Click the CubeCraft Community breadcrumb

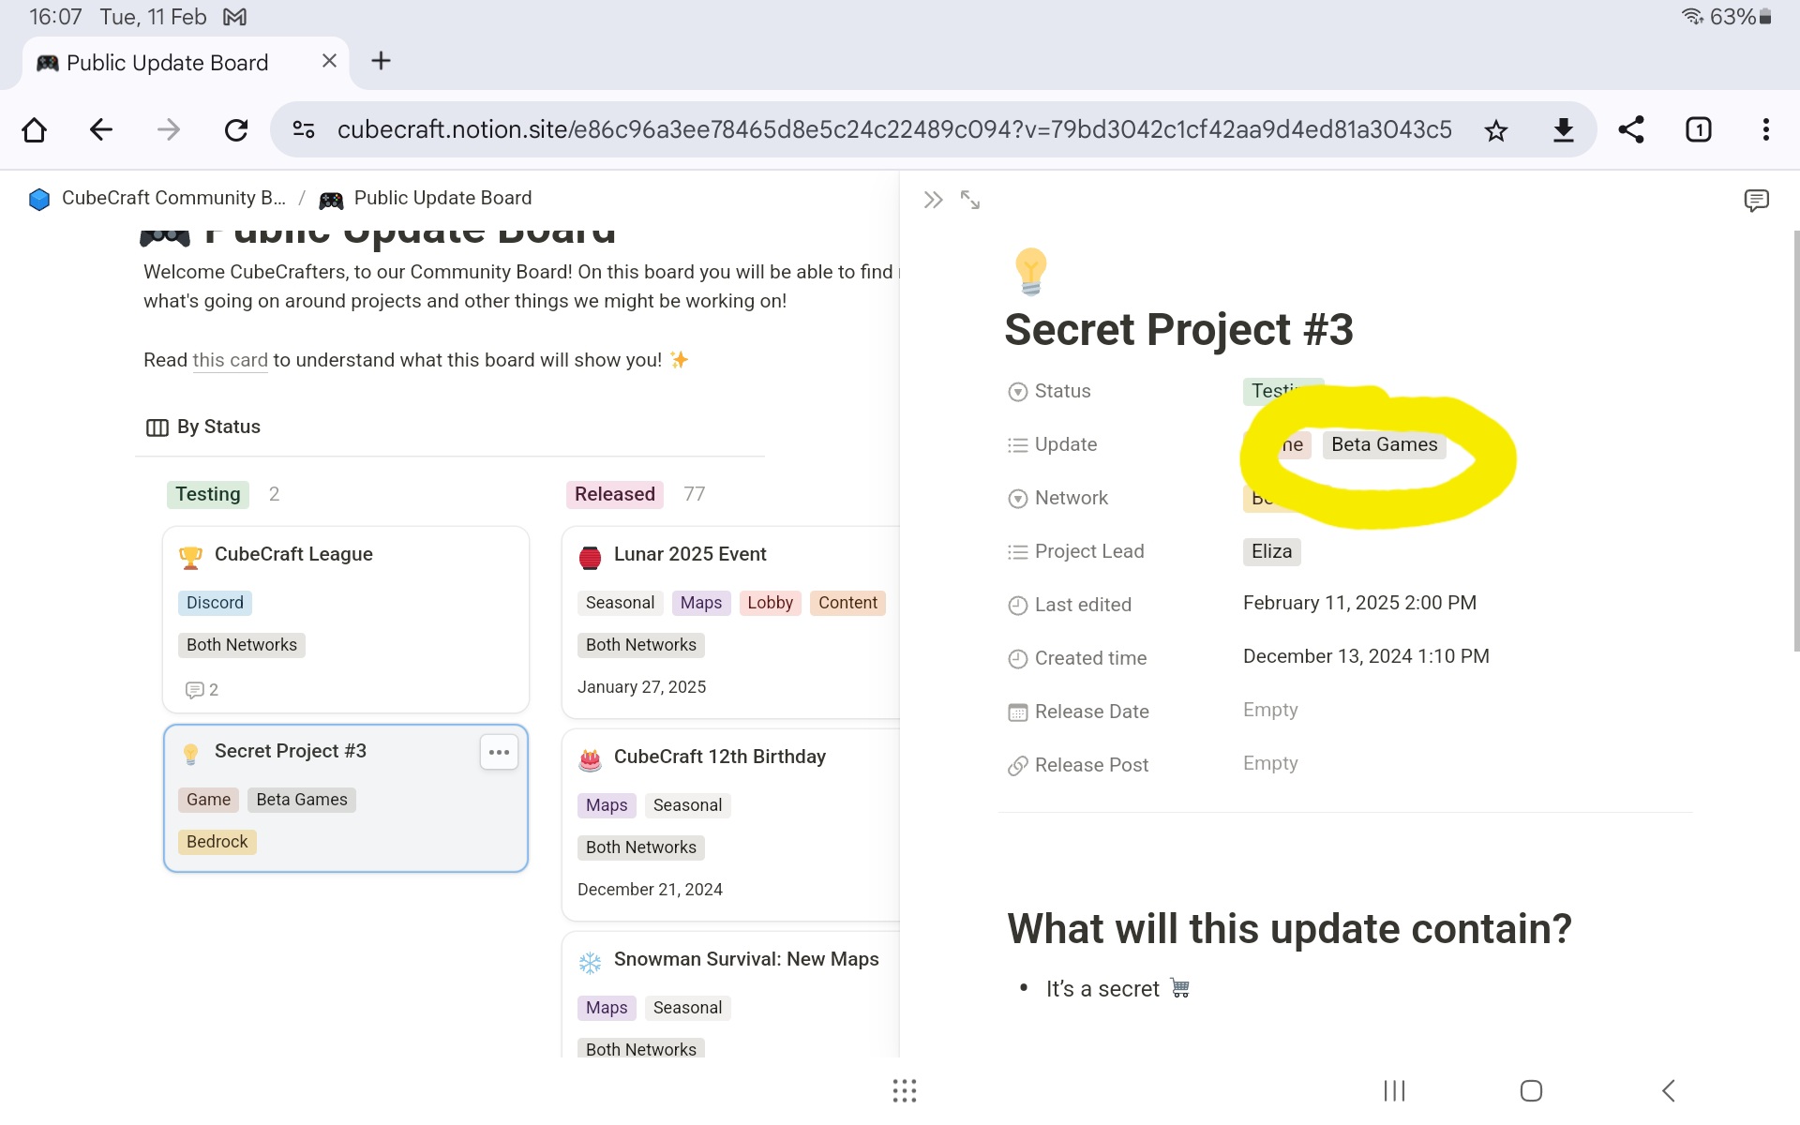(x=157, y=198)
